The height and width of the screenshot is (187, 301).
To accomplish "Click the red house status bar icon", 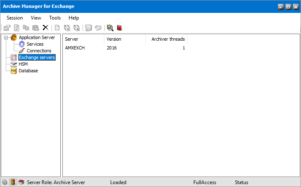I will coord(21,182).
